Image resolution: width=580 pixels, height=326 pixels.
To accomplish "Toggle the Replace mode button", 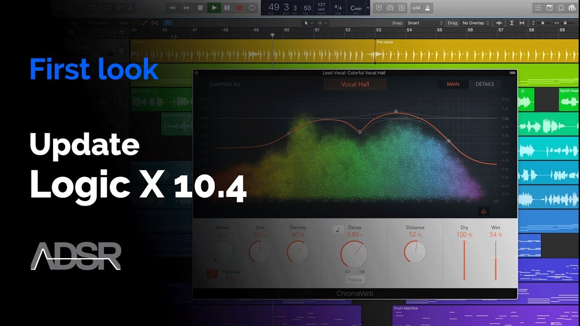I will tap(379, 8).
